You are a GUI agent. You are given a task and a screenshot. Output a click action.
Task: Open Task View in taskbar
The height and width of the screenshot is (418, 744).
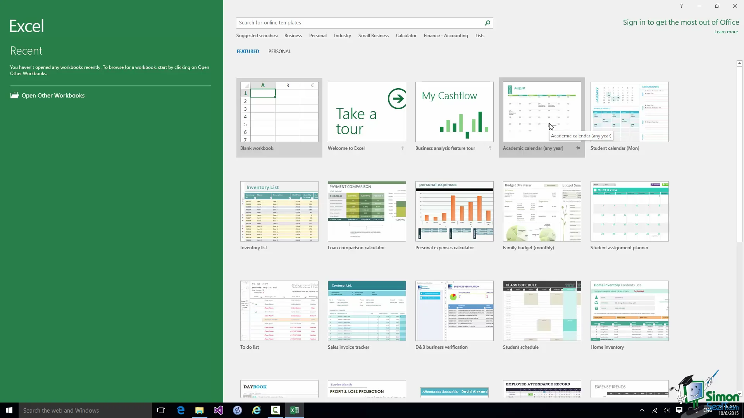point(161,410)
